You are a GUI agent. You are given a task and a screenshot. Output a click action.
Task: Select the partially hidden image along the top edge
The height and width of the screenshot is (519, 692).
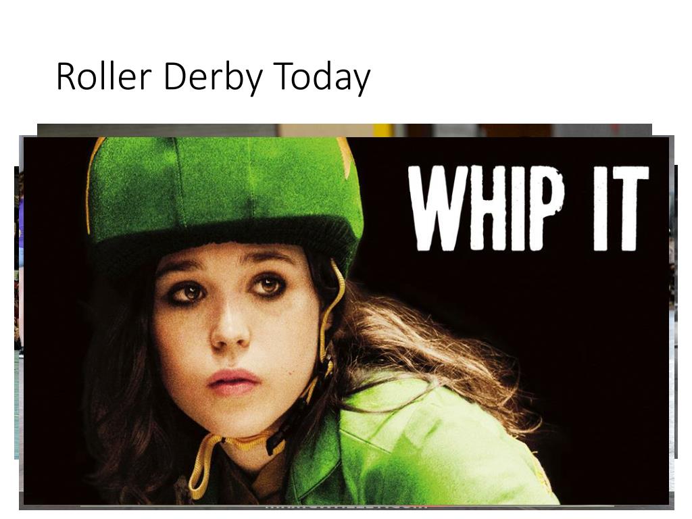pyautogui.click(x=344, y=130)
